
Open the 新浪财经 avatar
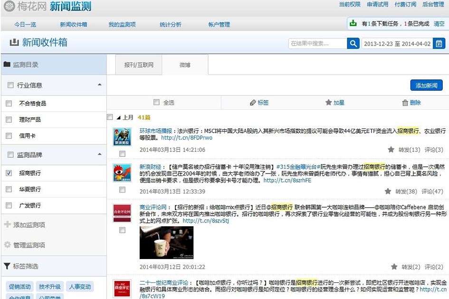tap(122, 173)
